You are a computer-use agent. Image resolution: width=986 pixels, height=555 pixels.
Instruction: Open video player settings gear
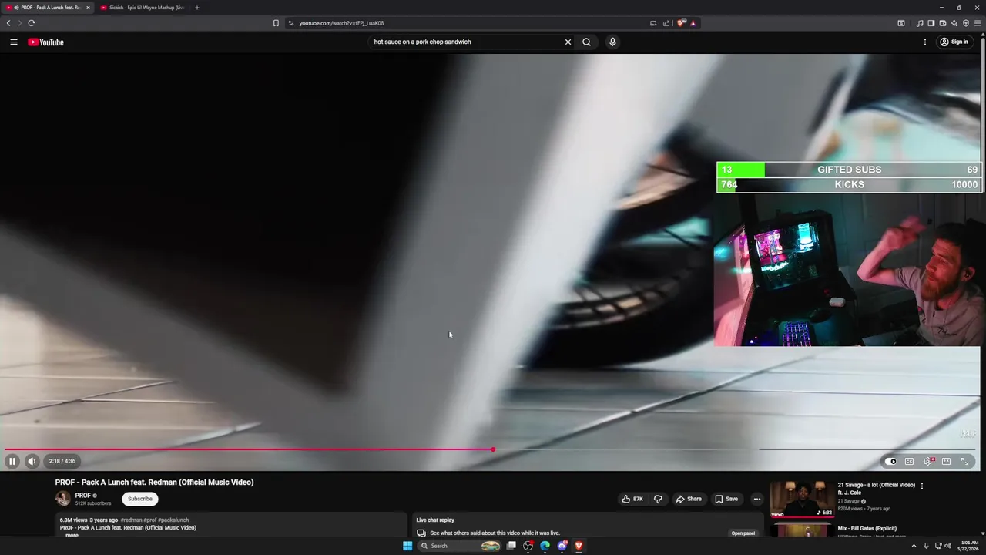pos(928,461)
